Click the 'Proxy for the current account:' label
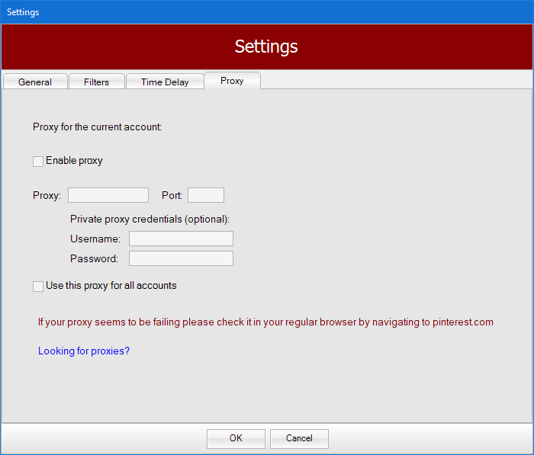Viewport: 534px width, 455px height. click(97, 127)
